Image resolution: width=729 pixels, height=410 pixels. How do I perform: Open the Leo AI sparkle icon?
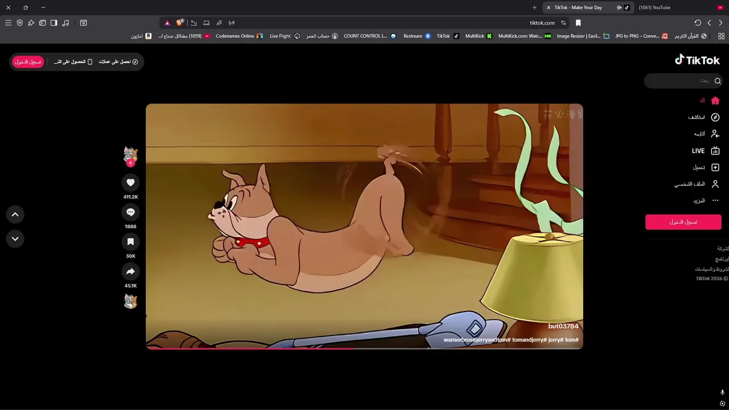point(31,23)
